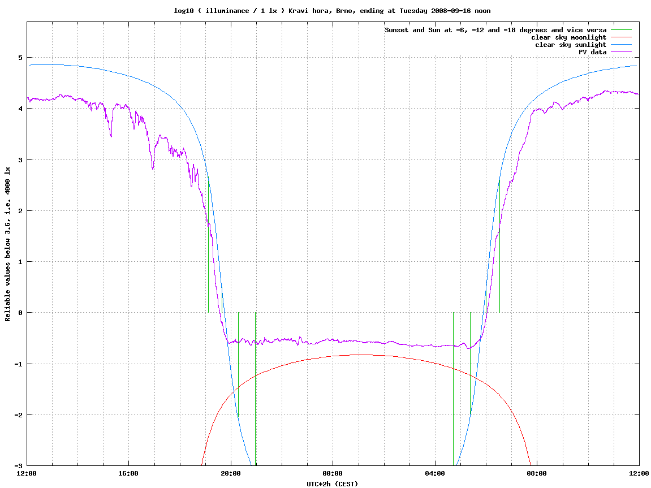The width and height of the screenshot is (651, 488).
Task: Click the deepest purple dip near 17:00
Action: pyautogui.click(x=153, y=168)
